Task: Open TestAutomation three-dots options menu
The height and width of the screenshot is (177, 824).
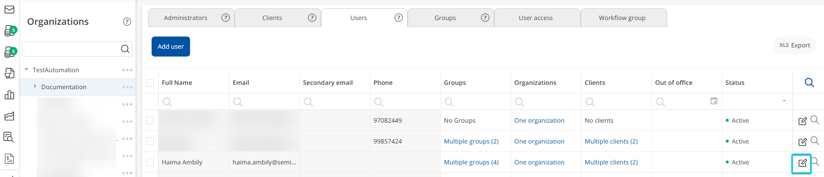Action: tap(127, 70)
